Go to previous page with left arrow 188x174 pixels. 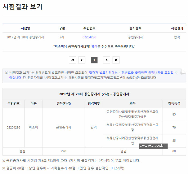pos(82,60)
